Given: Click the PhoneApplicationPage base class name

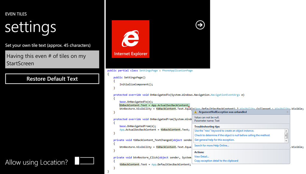Looking at the screenshot, I should tap(177, 71).
